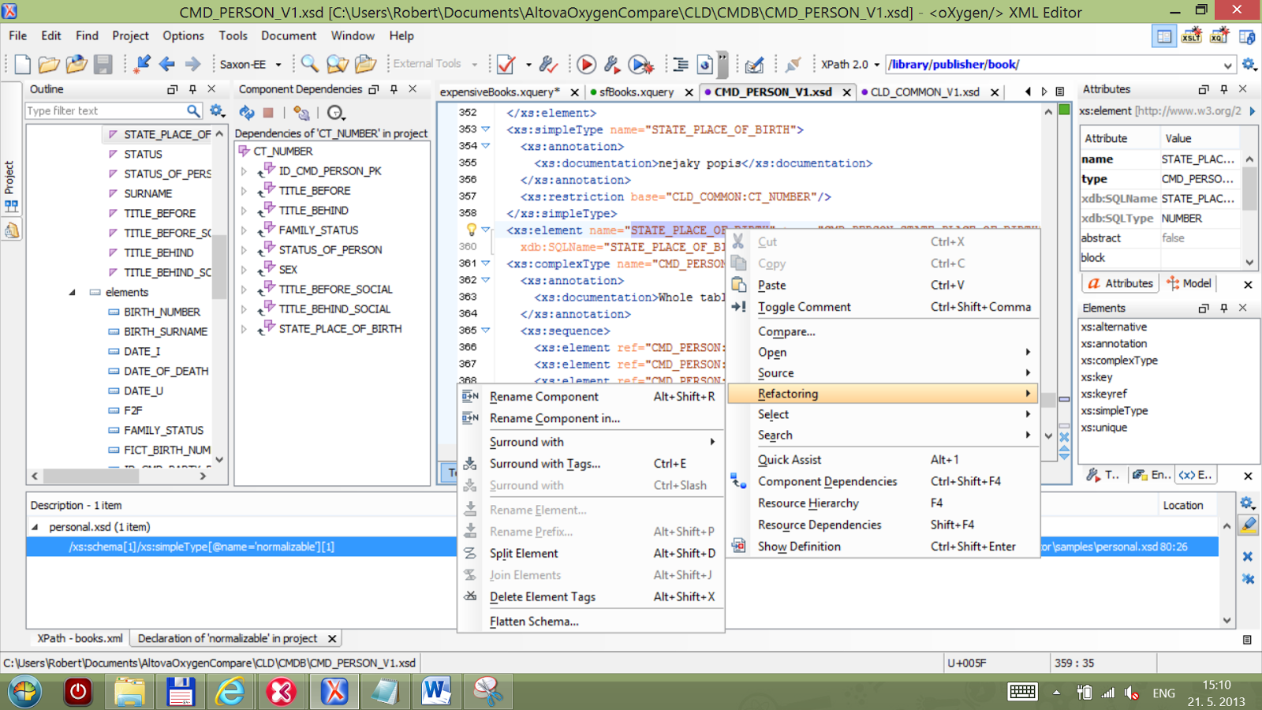Switch to the Model tab in Attributes panel
This screenshot has height=710, width=1262.
1189,283
